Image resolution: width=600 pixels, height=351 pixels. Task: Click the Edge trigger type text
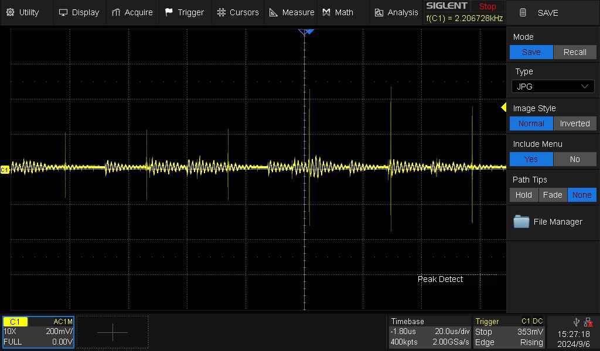point(485,342)
